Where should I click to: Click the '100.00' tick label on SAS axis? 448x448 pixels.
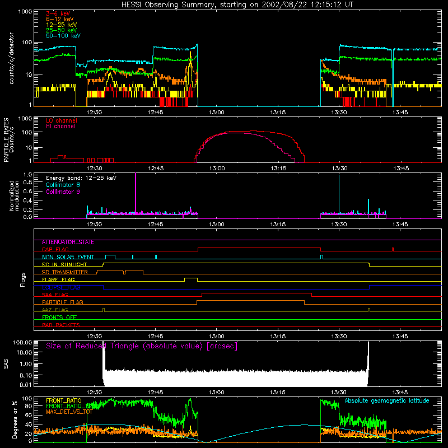pyautogui.click(x=22, y=343)
